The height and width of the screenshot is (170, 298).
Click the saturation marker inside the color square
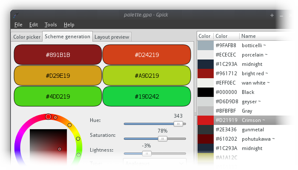point(60,149)
